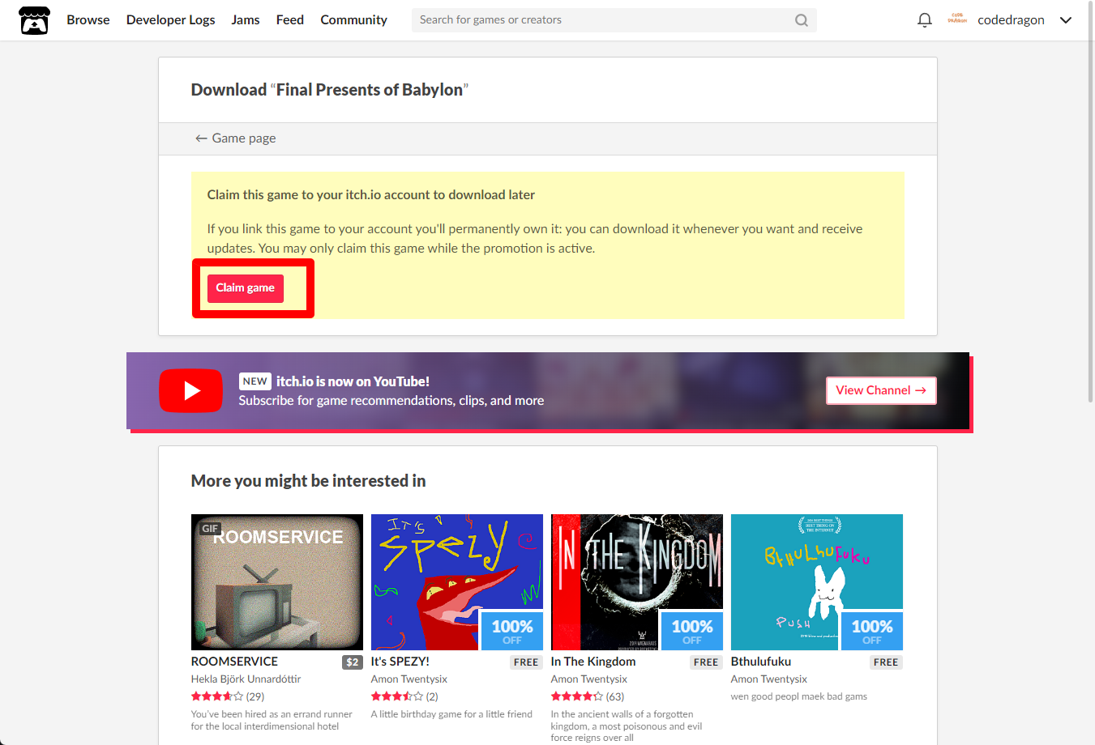Click 'wen good peopl maek bad gams' text

[x=799, y=696]
